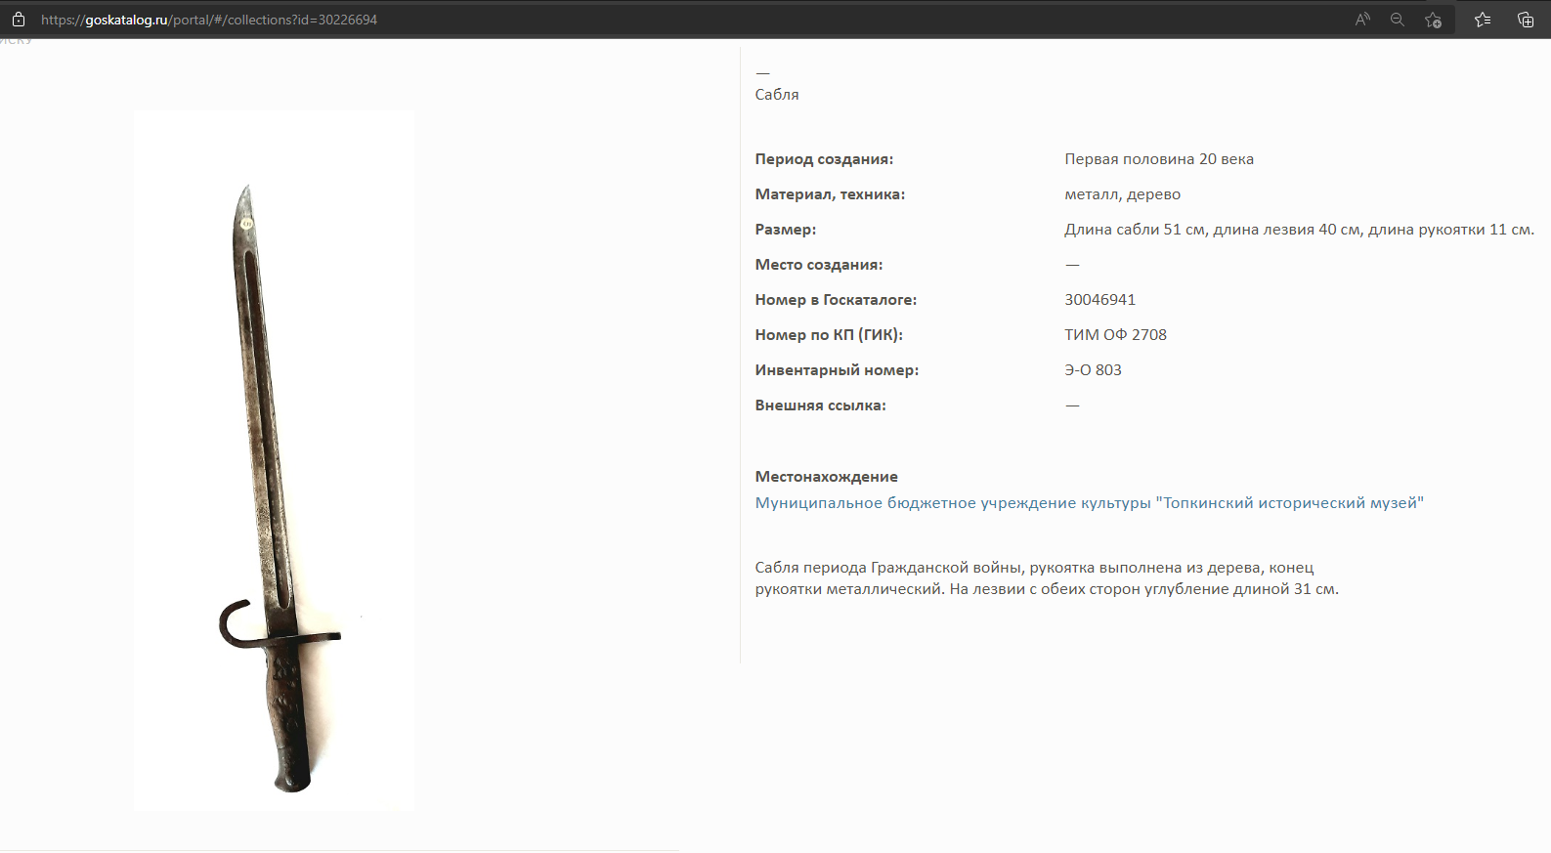Click the site security lock icon
This screenshot has width=1551, height=853.
pyautogui.click(x=18, y=20)
